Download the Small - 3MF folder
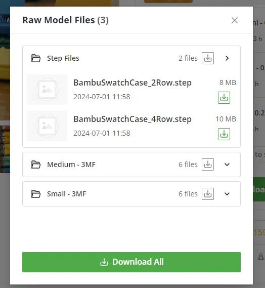The width and height of the screenshot is (265, 288). click(x=208, y=194)
